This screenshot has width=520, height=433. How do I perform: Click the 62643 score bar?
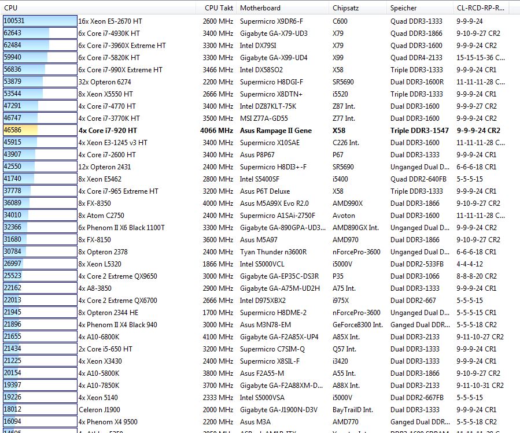pyautogui.click(x=40, y=33)
